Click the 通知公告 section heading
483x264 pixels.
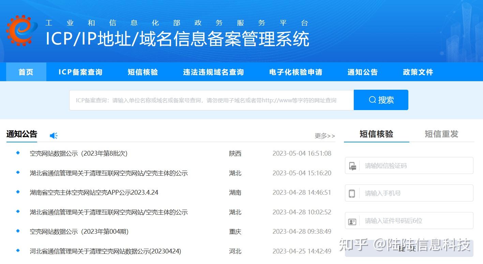pyautogui.click(x=22, y=134)
